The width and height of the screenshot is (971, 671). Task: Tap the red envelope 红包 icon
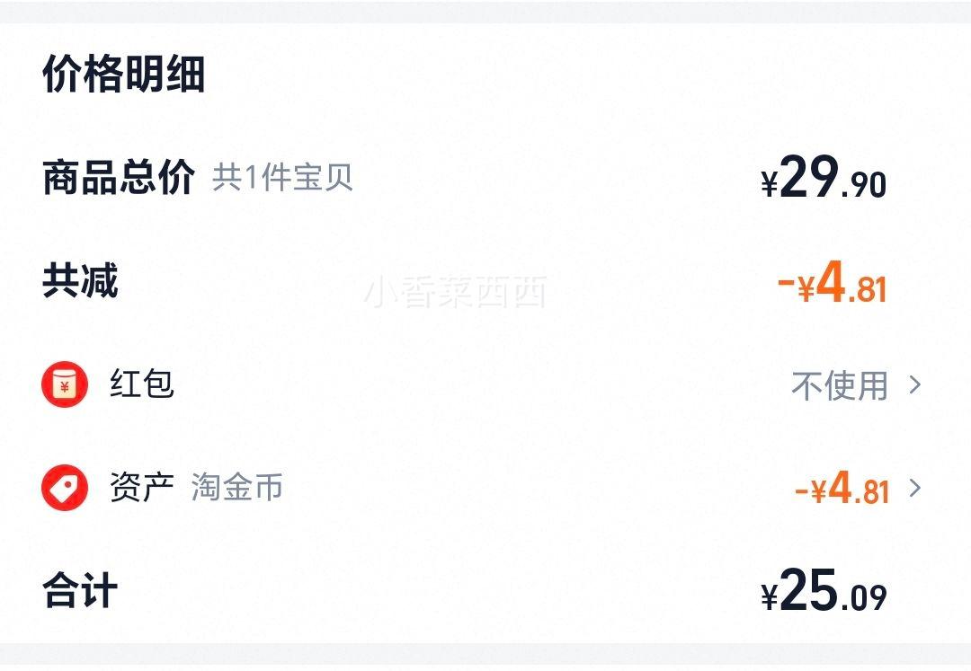tap(65, 384)
